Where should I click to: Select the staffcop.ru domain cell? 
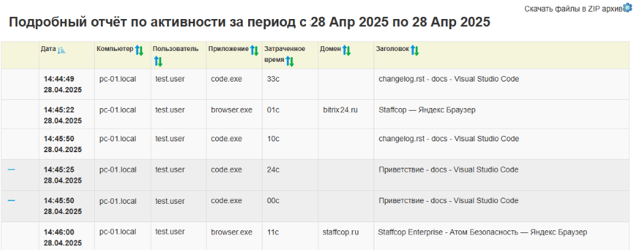click(x=341, y=232)
